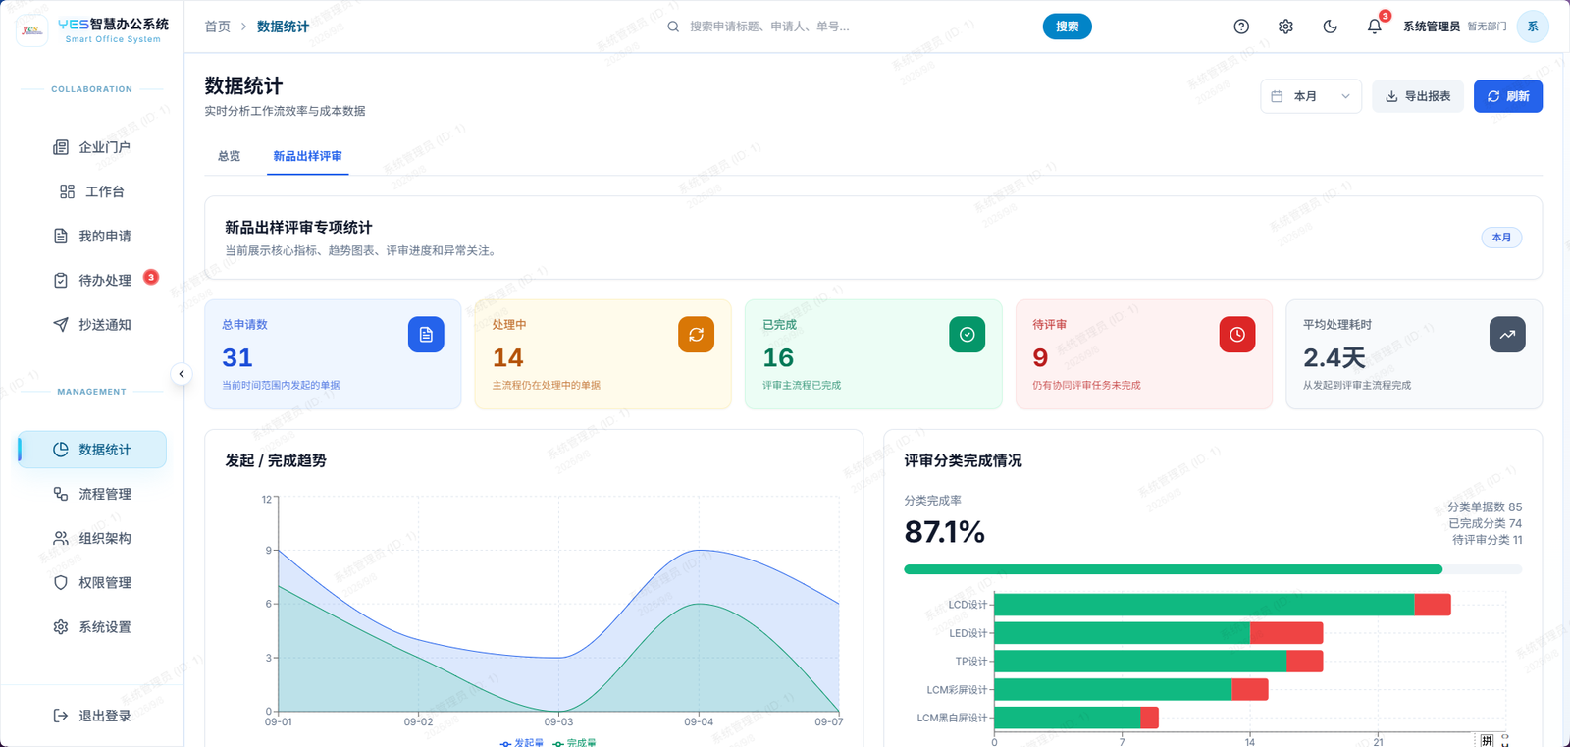Click the 评审分类完成情况 chart title
The image size is (1570, 747).
coord(963,460)
